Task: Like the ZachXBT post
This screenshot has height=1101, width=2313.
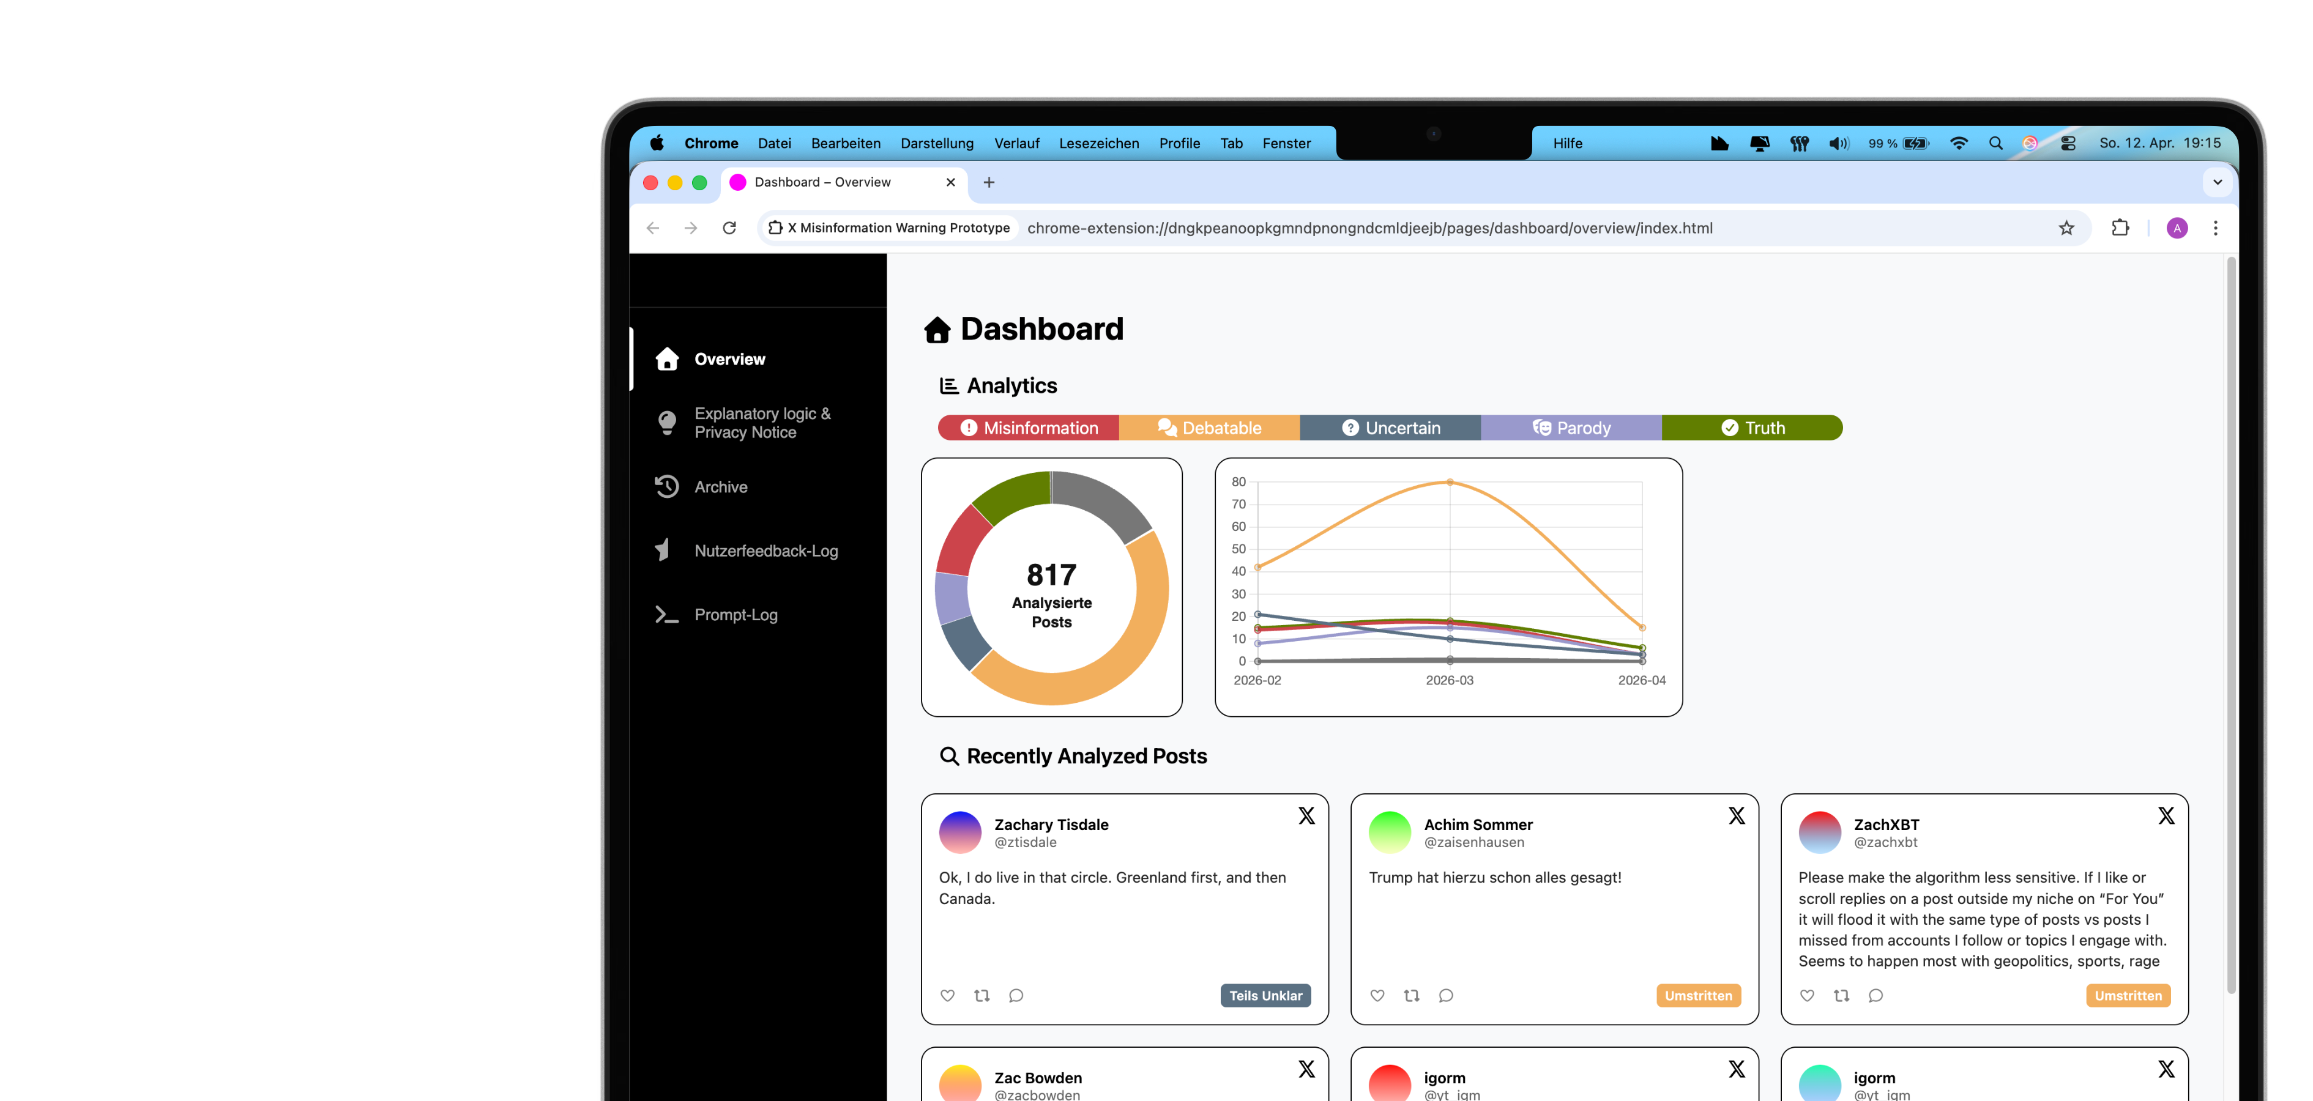Action: pyautogui.click(x=1806, y=995)
